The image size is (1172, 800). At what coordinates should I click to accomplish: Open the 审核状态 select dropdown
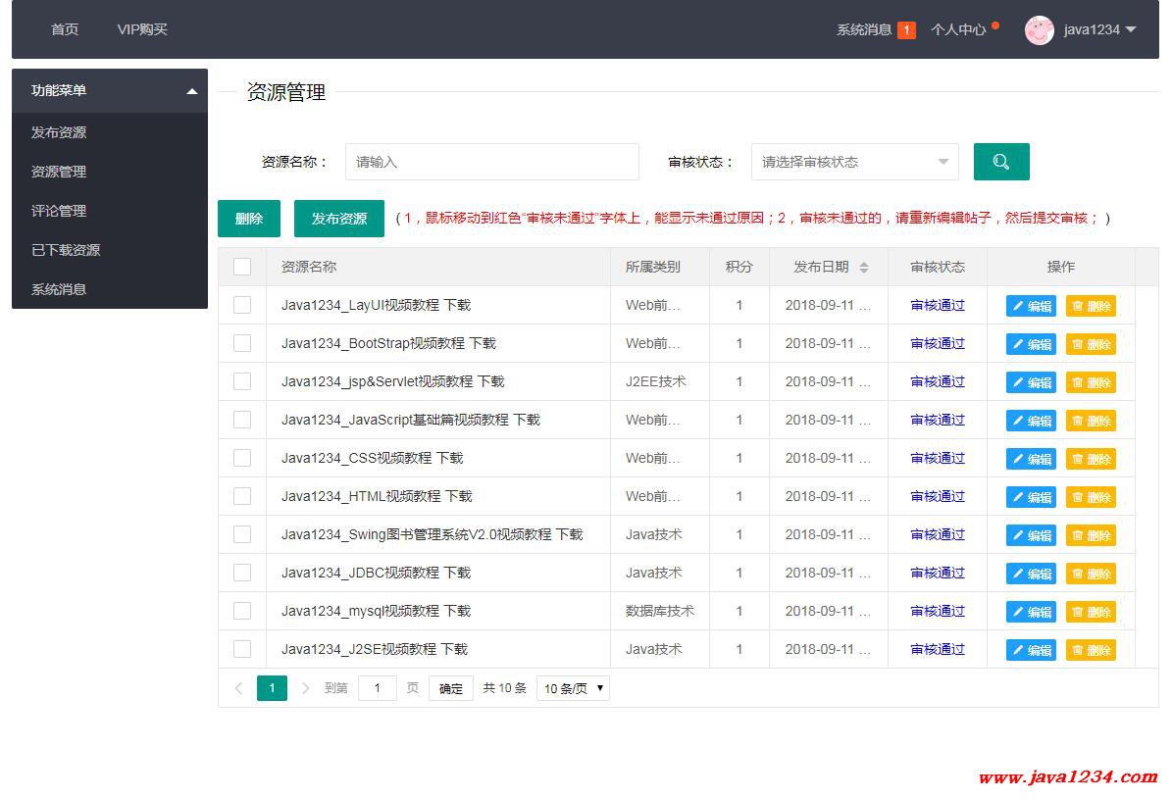(x=854, y=162)
